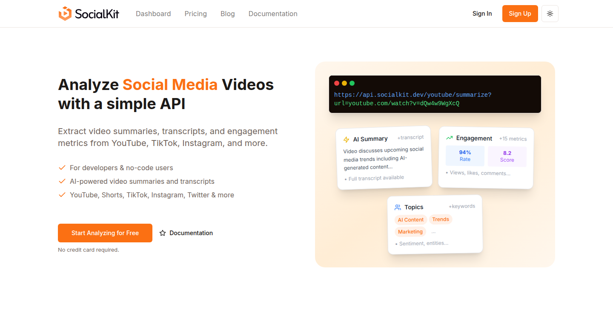Click the green dot in the code window
The height and width of the screenshot is (323, 613).
352,83
